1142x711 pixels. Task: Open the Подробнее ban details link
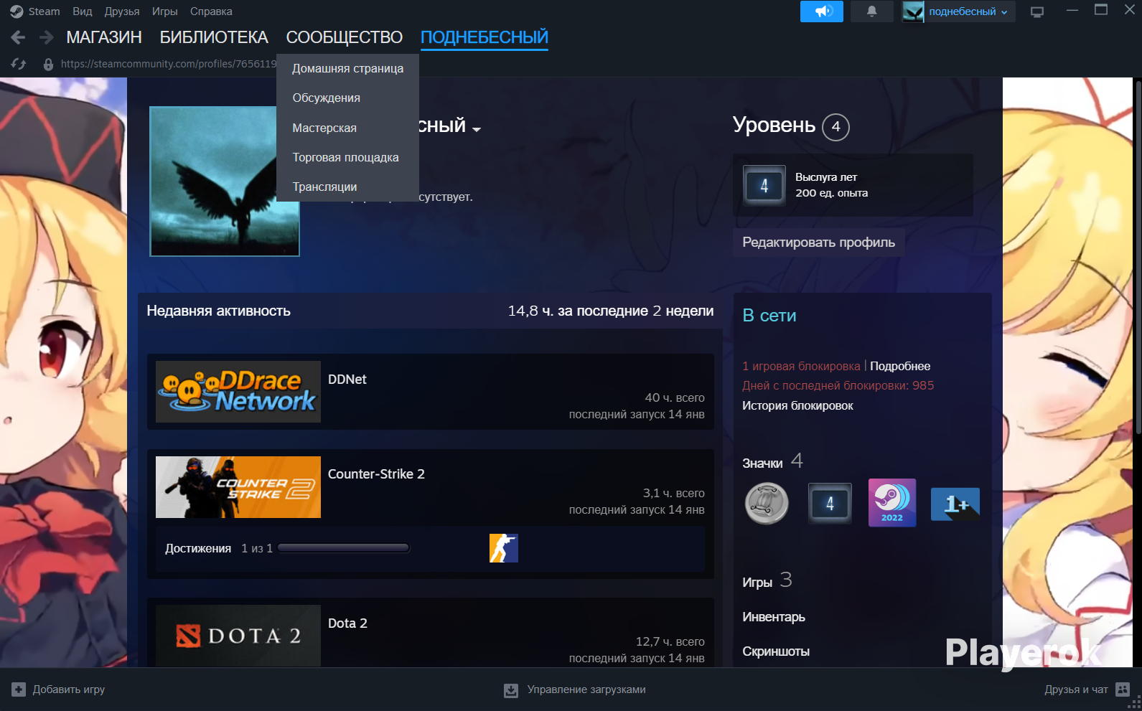pos(900,367)
